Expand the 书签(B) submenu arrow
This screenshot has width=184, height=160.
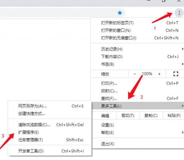click(x=182, y=64)
